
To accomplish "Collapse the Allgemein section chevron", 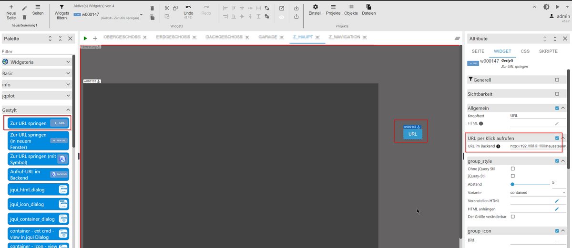I will tap(563, 108).
